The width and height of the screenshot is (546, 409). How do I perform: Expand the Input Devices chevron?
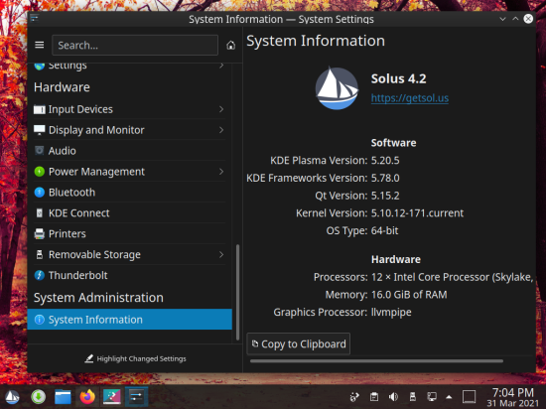coord(221,109)
